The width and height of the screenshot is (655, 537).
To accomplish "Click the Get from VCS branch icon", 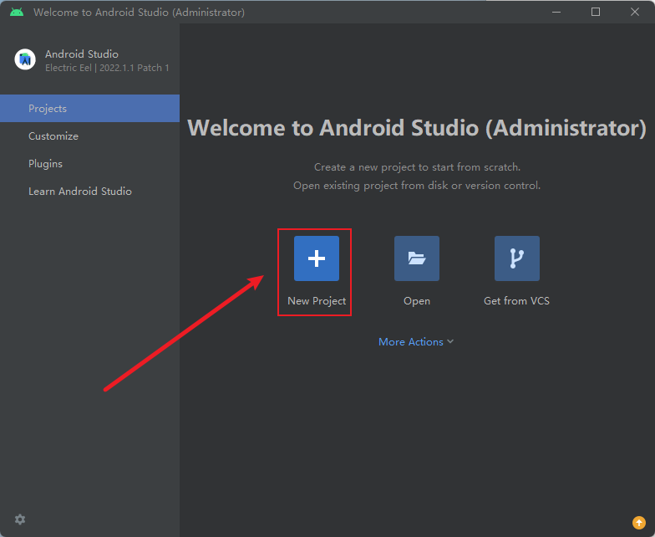I will [x=516, y=258].
